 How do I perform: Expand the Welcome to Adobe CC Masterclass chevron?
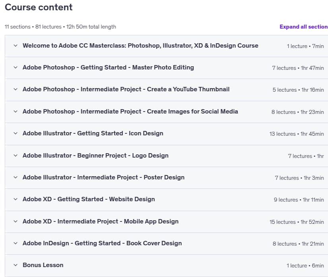16,46
